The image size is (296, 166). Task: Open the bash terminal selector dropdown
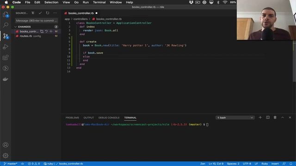pos(235,118)
